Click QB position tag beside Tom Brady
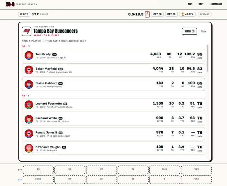The height and width of the screenshot is (186, 227). coord(54,55)
